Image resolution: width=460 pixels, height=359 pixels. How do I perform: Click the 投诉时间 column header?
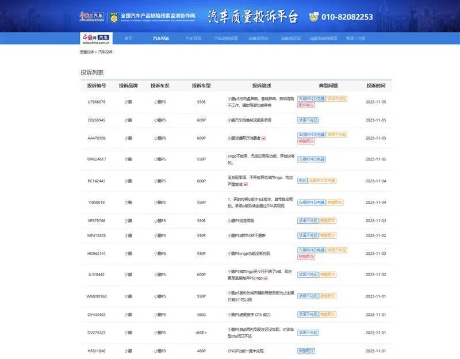pos(376,86)
